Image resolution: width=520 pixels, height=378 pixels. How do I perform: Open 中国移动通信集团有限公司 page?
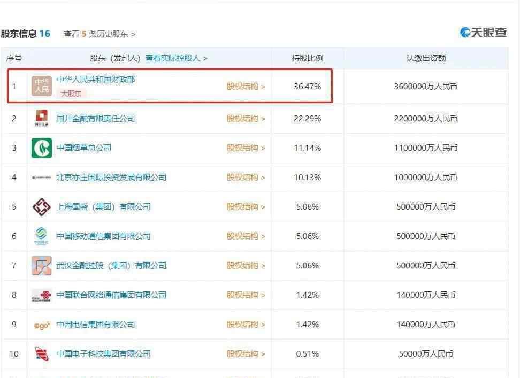point(103,236)
